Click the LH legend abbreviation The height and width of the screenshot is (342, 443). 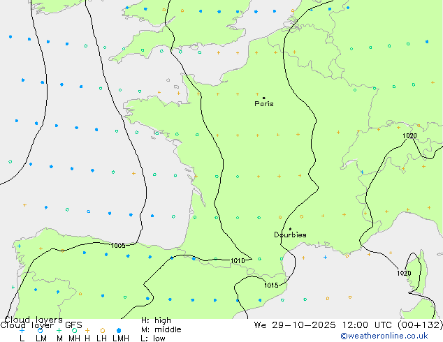[101, 339]
